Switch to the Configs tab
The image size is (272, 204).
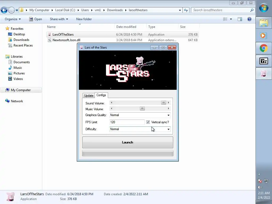click(x=101, y=95)
